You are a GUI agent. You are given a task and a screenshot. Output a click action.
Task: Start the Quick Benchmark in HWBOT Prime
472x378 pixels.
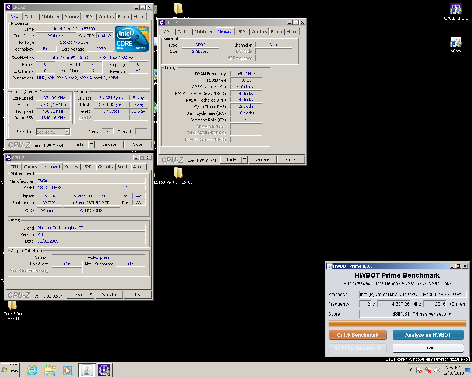358,335
